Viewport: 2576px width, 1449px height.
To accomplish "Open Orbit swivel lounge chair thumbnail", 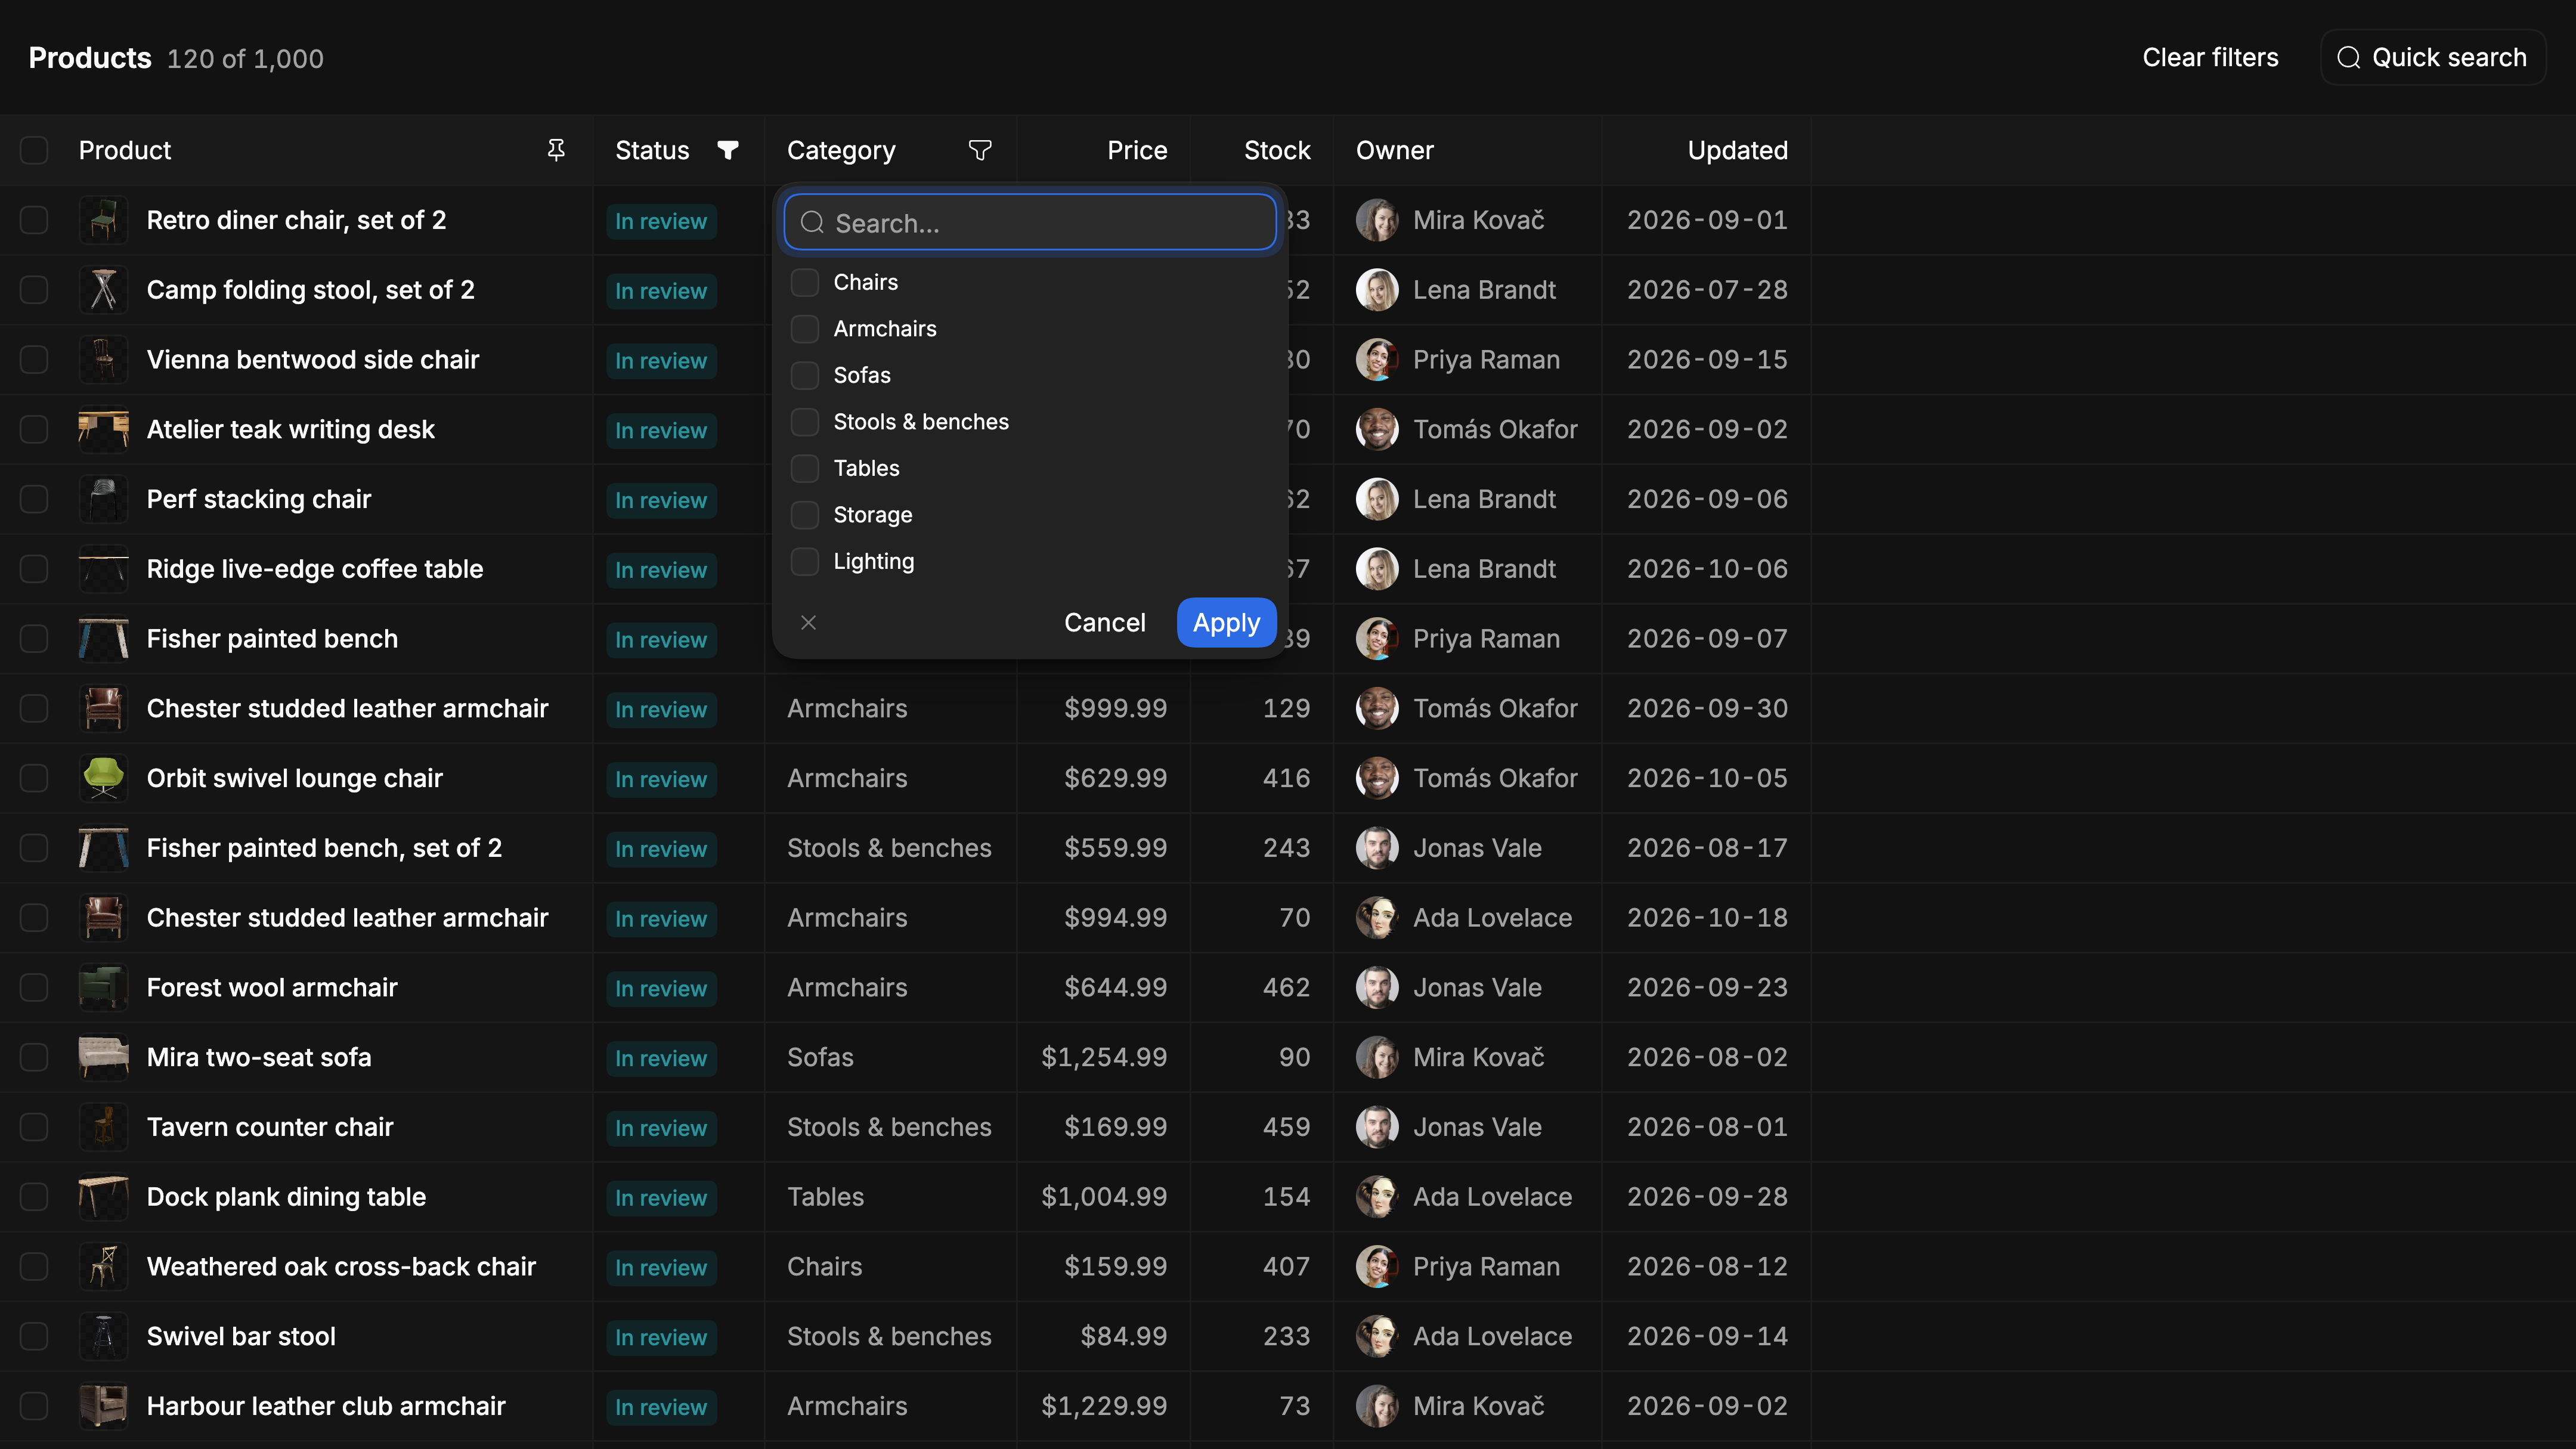I will coord(104,778).
